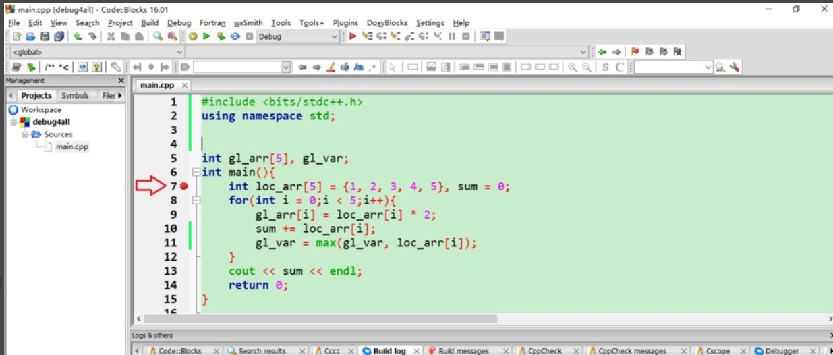Open the Help menu
Image resolution: width=833 pixels, height=355 pixels.
pyautogui.click(x=461, y=22)
